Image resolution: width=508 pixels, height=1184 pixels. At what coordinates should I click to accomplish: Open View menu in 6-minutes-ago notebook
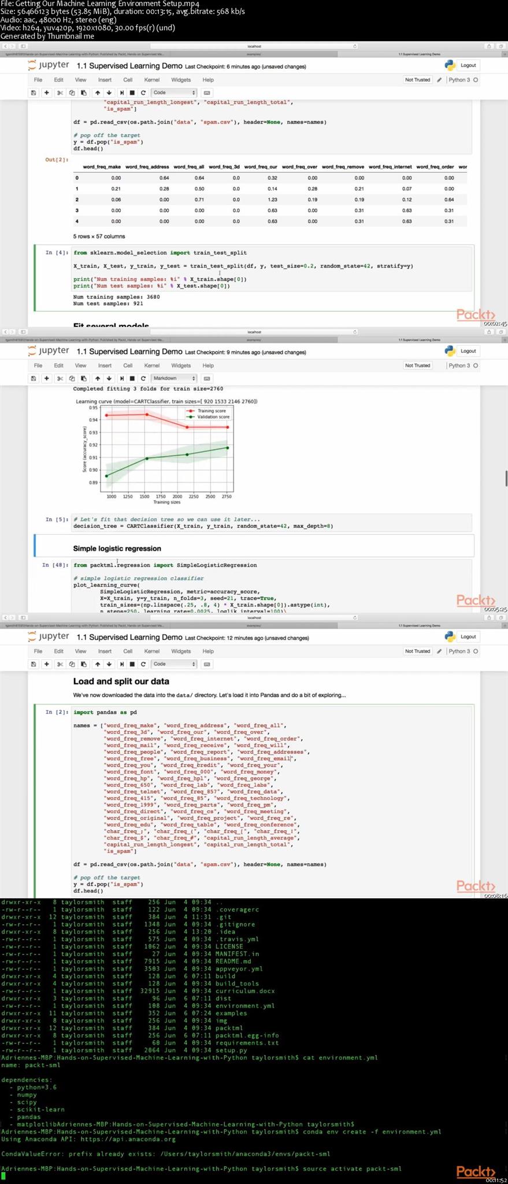tap(80, 80)
